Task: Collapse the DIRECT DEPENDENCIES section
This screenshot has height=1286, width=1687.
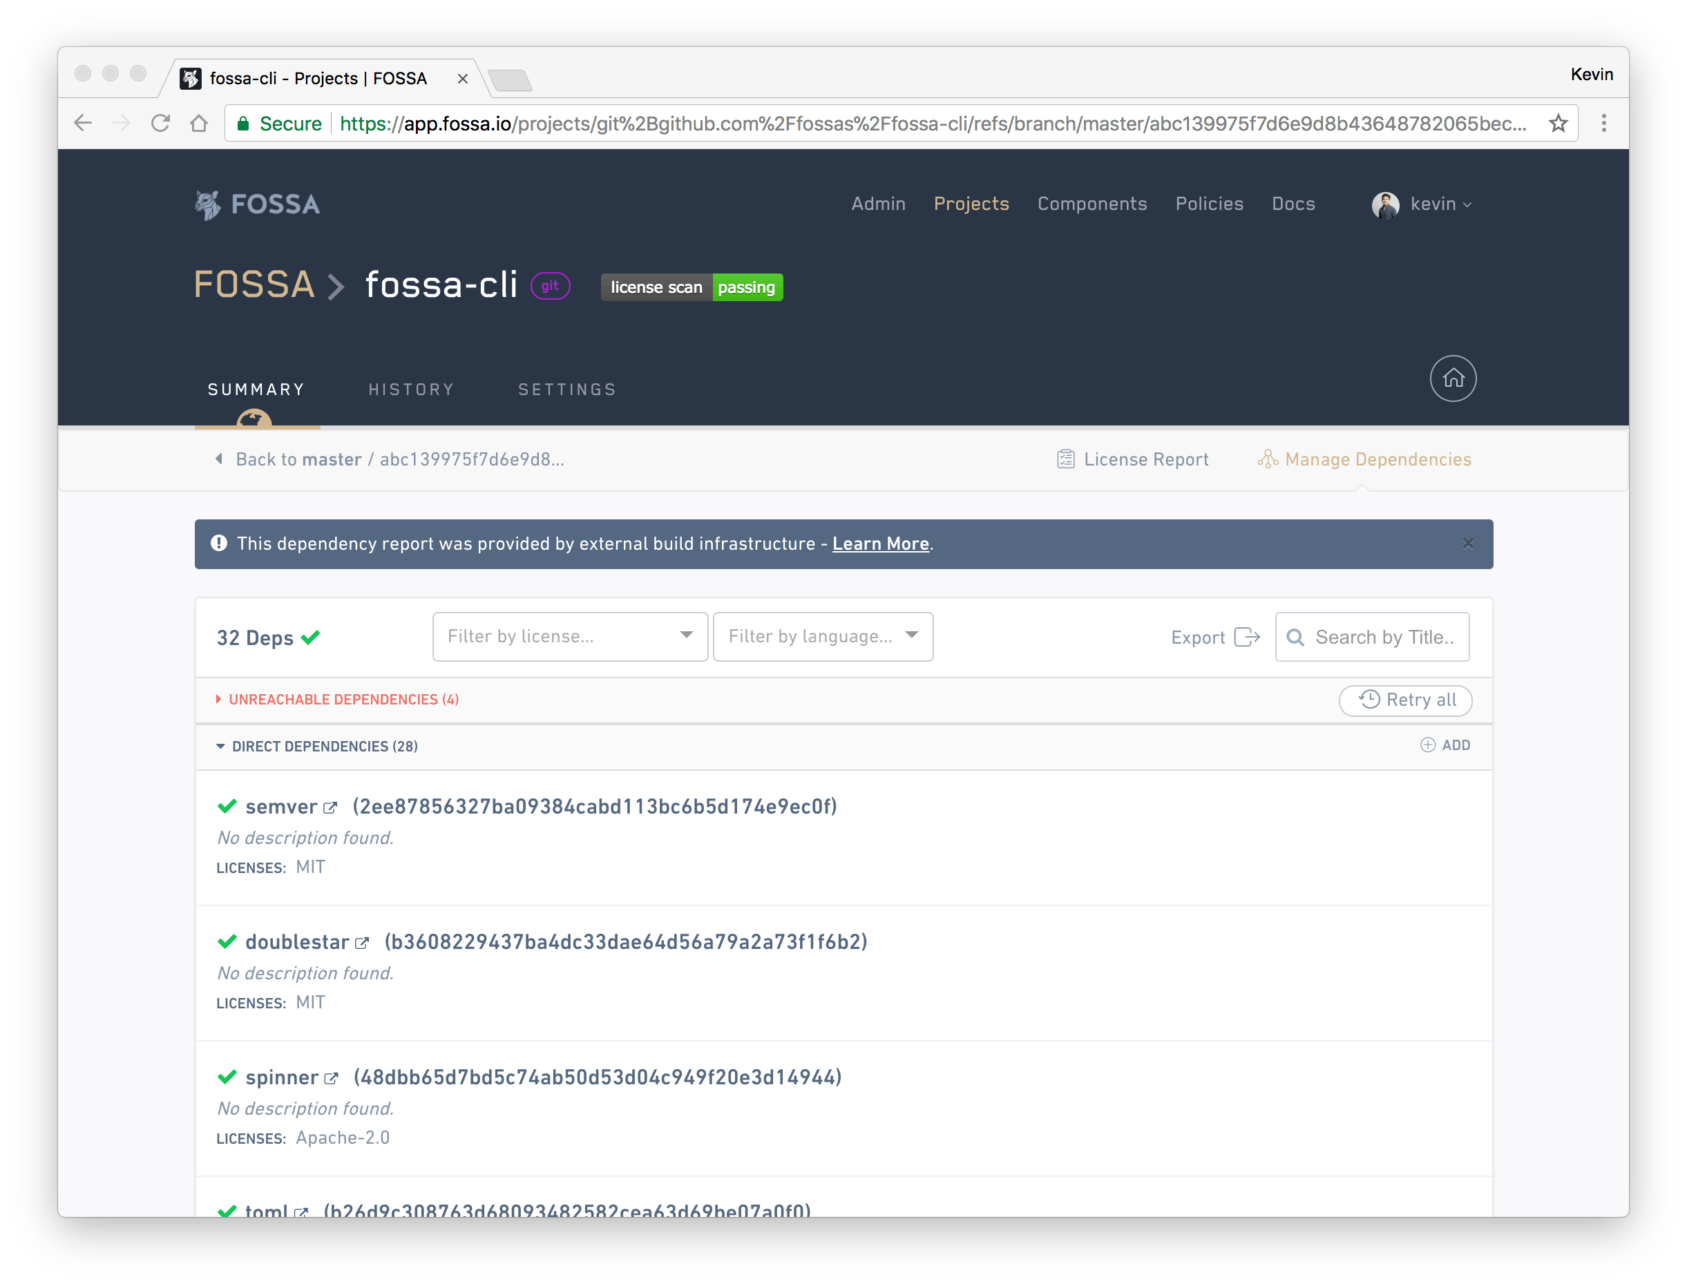Action: click(220, 746)
